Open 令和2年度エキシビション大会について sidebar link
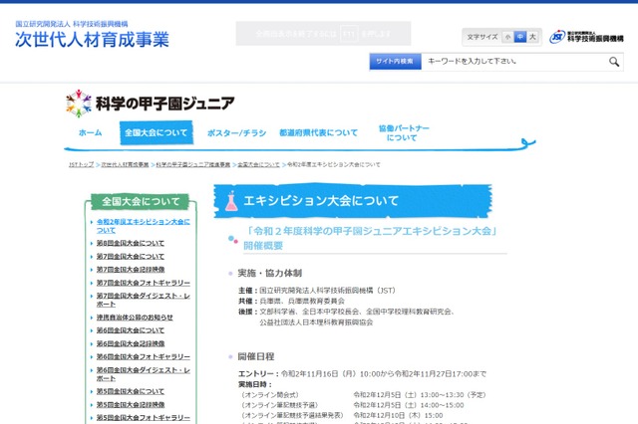 coord(143,226)
